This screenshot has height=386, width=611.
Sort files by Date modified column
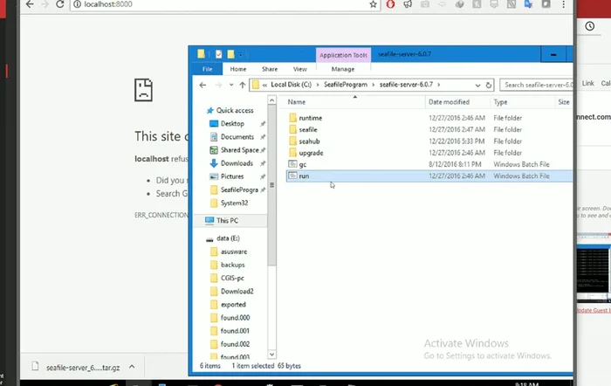coord(449,102)
